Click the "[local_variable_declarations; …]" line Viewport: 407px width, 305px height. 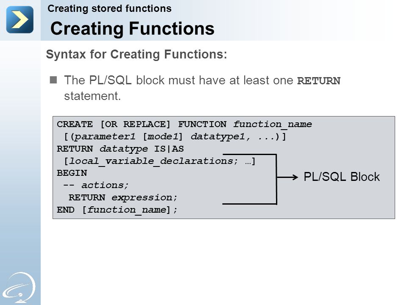point(160,161)
